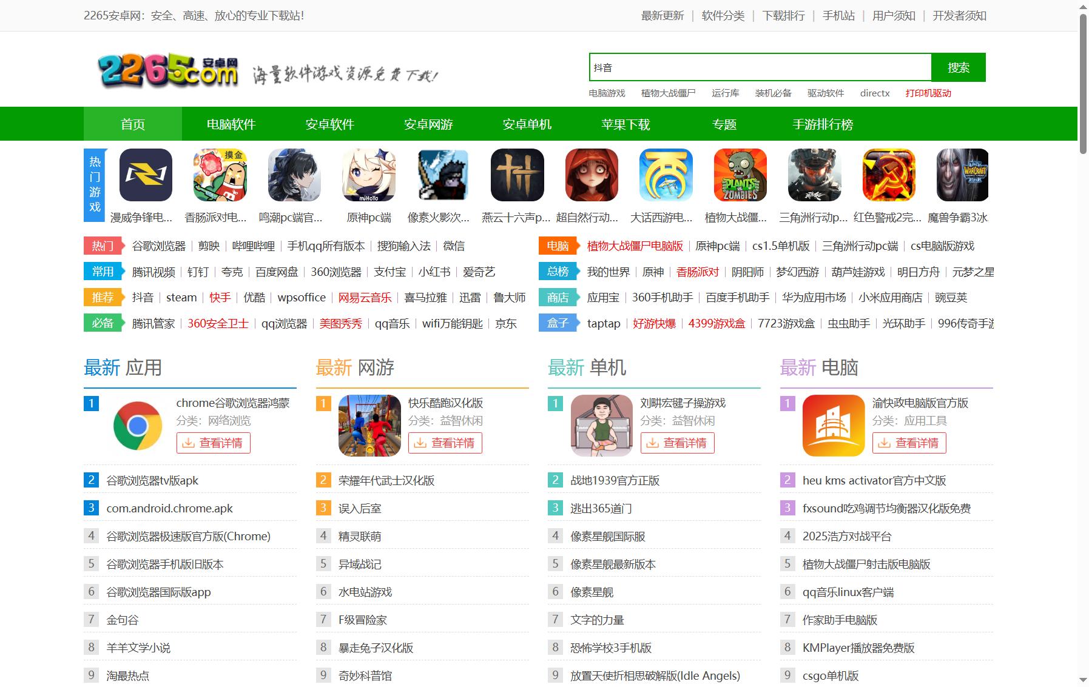Click the 谷歌浏览器 link in 热门 row

point(159,246)
